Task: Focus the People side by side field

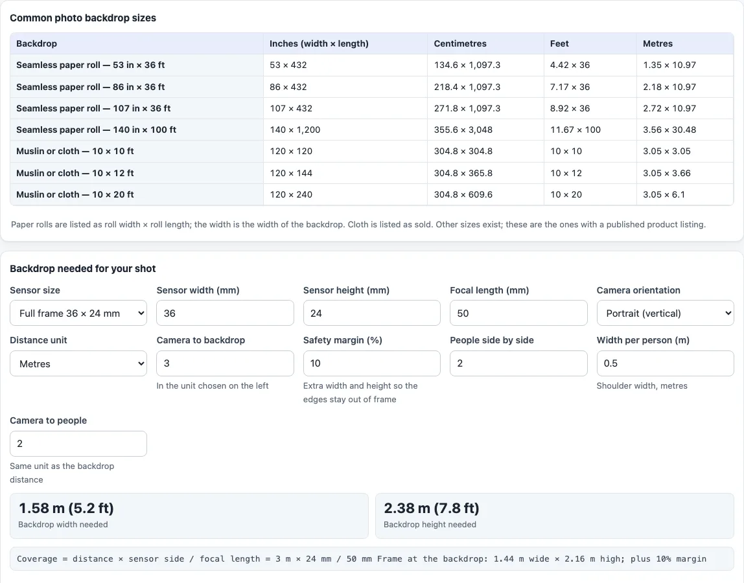Action: click(x=518, y=363)
